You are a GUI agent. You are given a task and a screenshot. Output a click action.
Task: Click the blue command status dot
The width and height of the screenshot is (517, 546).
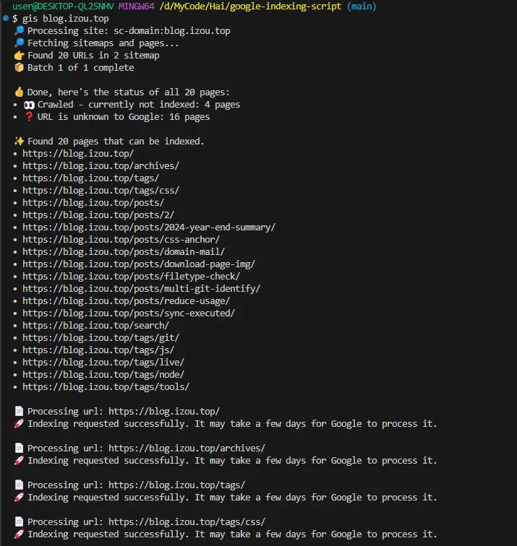6,18
